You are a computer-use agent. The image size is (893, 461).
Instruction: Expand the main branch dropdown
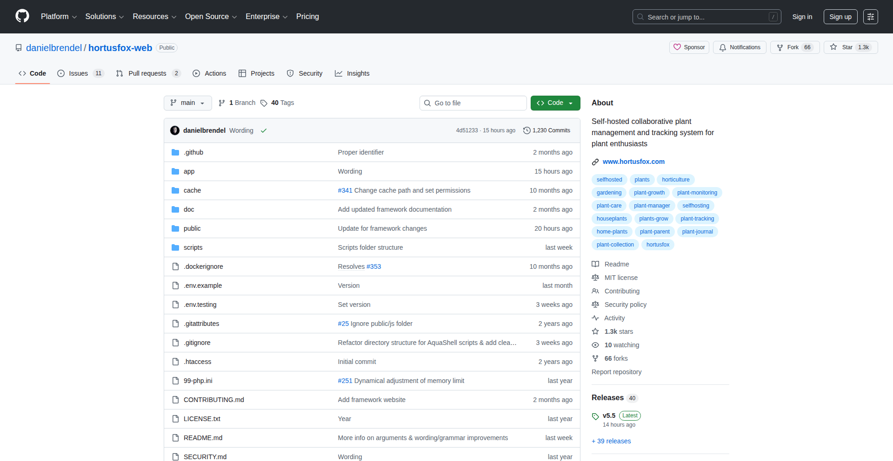click(x=187, y=103)
